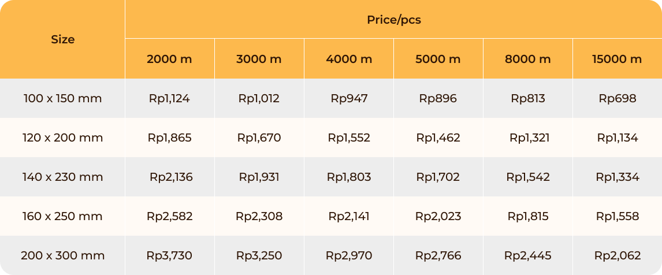This screenshot has height=275, width=662.
Task: Select the 2000 m column header
Action: click(x=170, y=59)
